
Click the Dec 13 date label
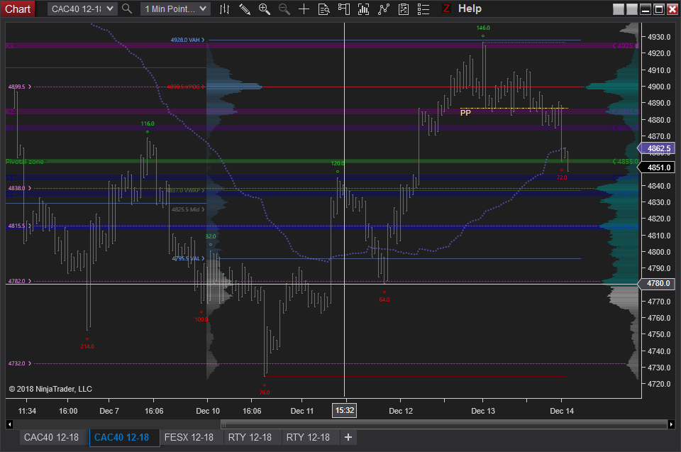coord(483,411)
